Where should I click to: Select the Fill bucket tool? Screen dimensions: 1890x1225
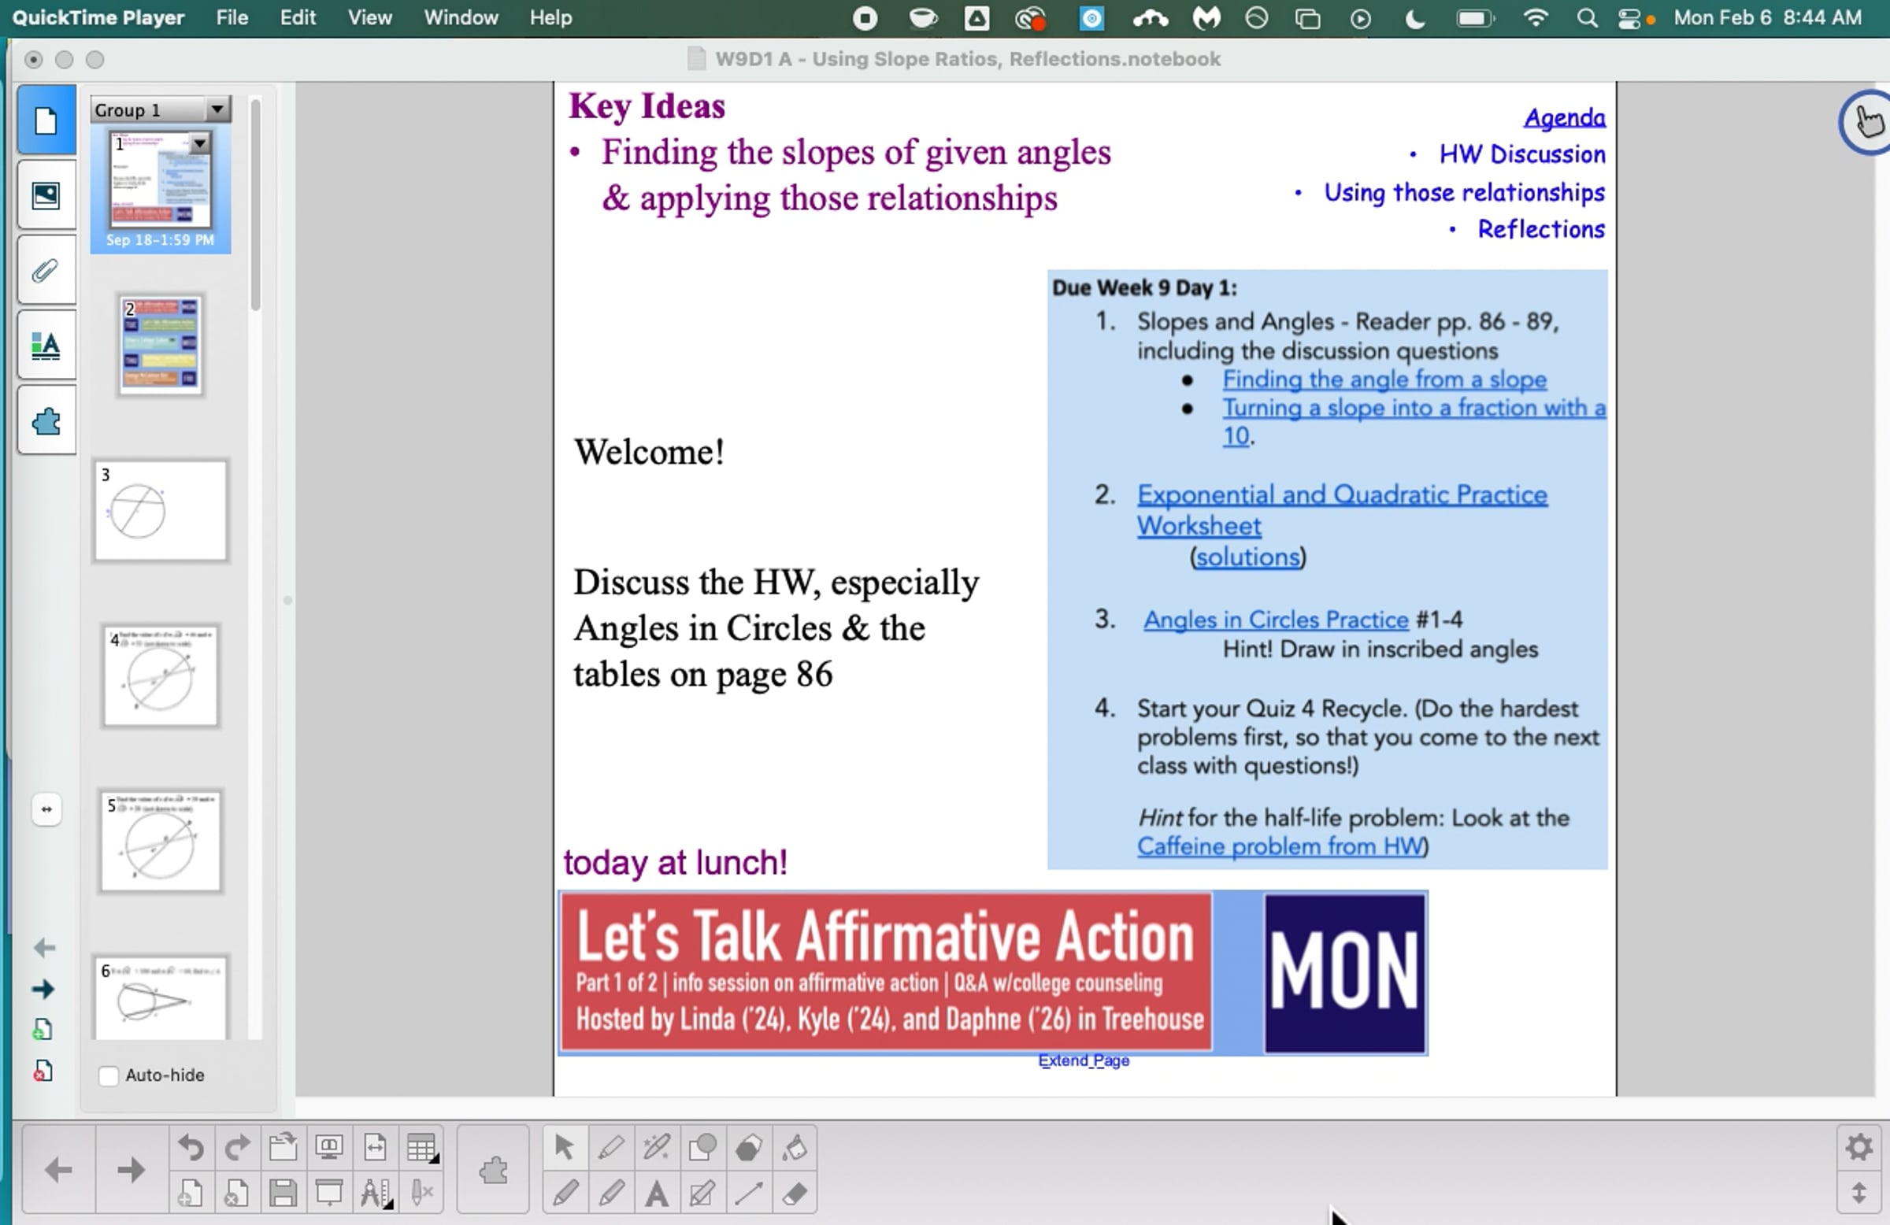pyautogui.click(x=795, y=1147)
